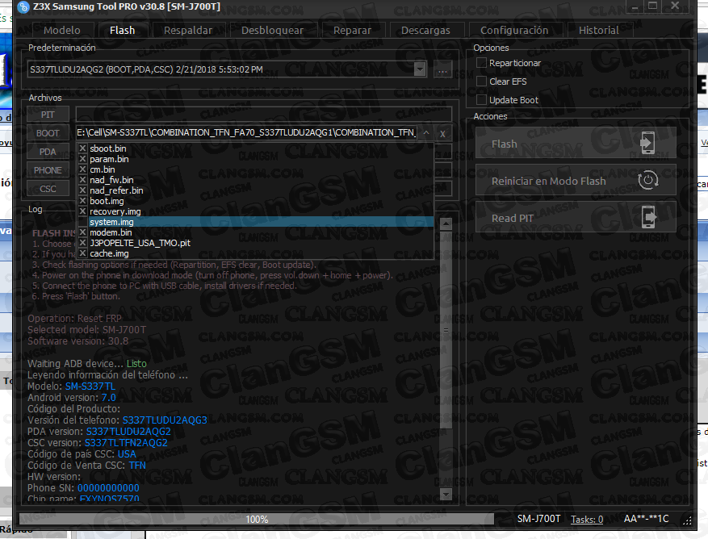Uncheck the cache.img file checkbox
The image size is (708, 539).
point(82,253)
